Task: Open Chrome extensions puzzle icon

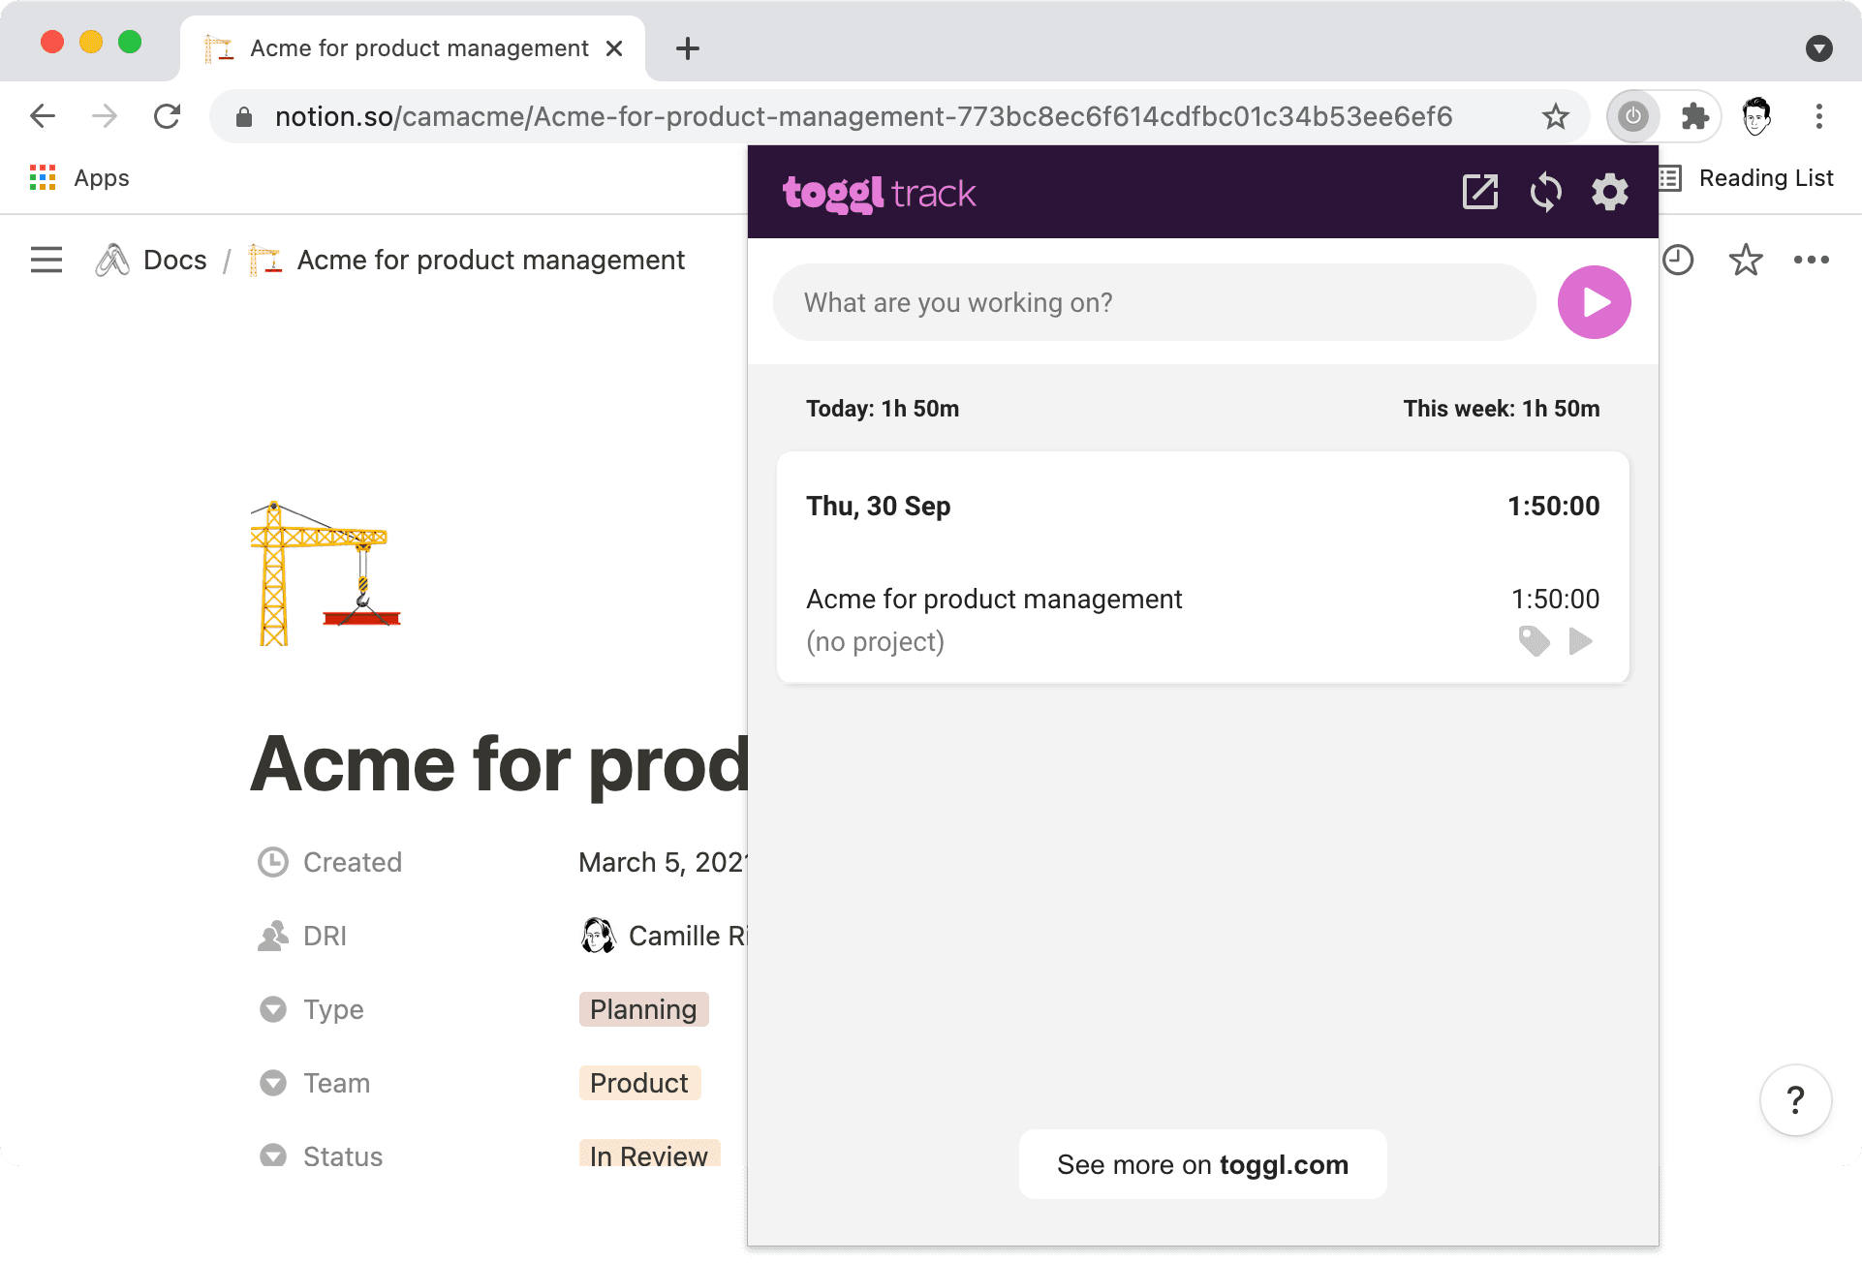Action: pos(1694,116)
